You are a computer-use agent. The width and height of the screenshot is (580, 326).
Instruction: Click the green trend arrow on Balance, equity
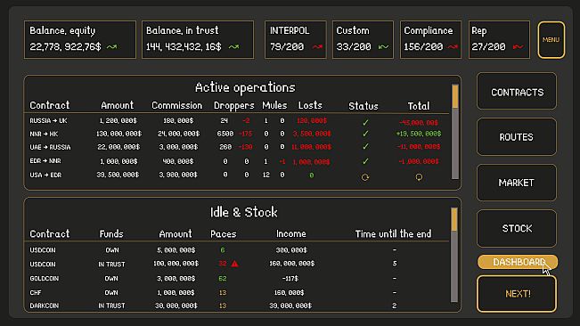pos(111,46)
